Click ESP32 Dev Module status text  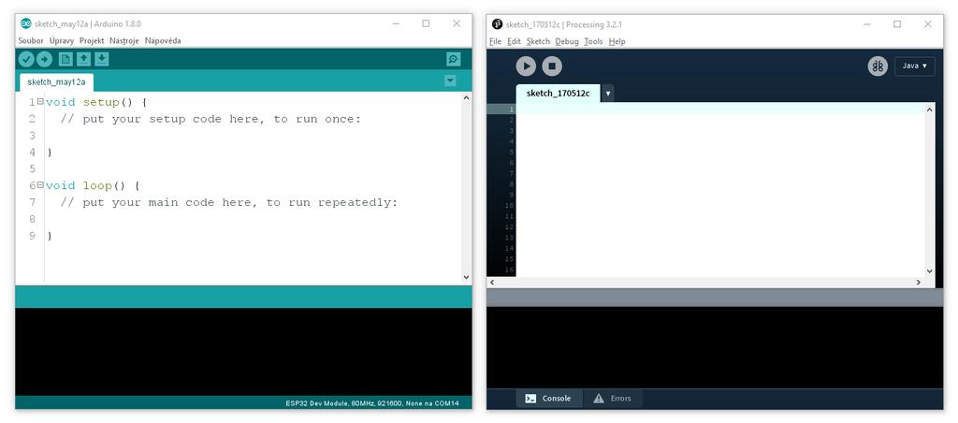click(x=370, y=403)
